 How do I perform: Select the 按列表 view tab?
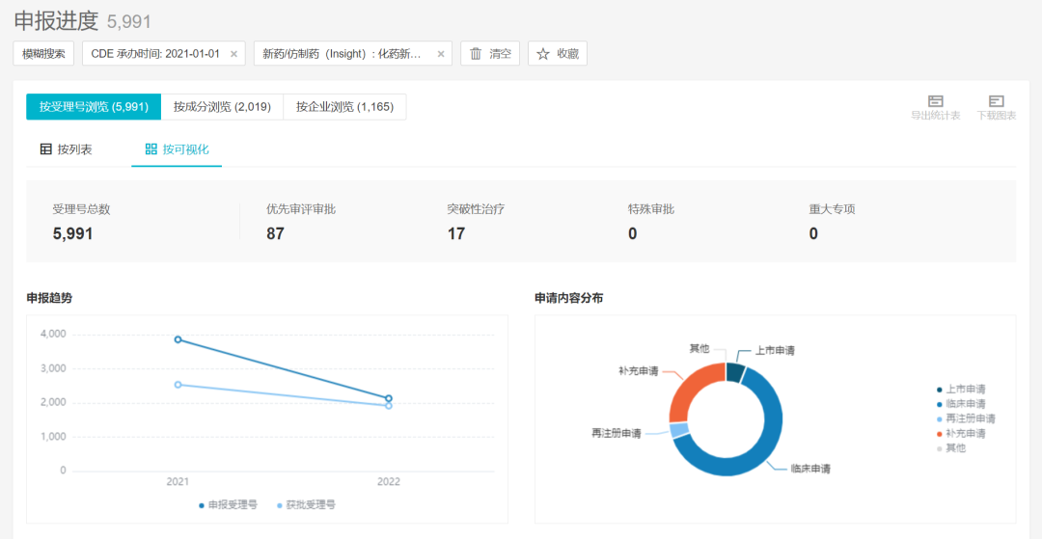click(67, 149)
